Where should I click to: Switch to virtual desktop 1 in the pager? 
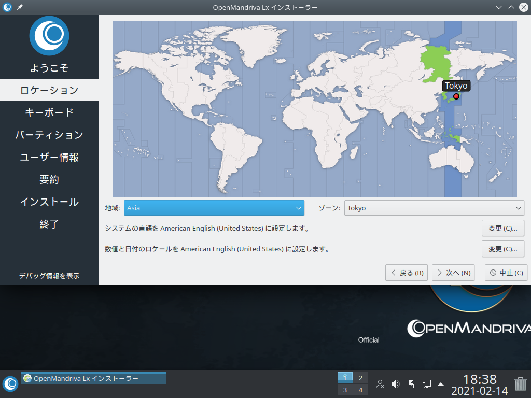345,378
